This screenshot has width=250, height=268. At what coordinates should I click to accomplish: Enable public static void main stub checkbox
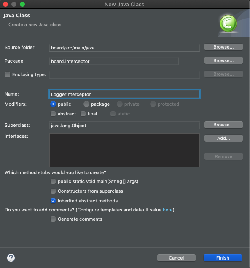(x=53, y=181)
